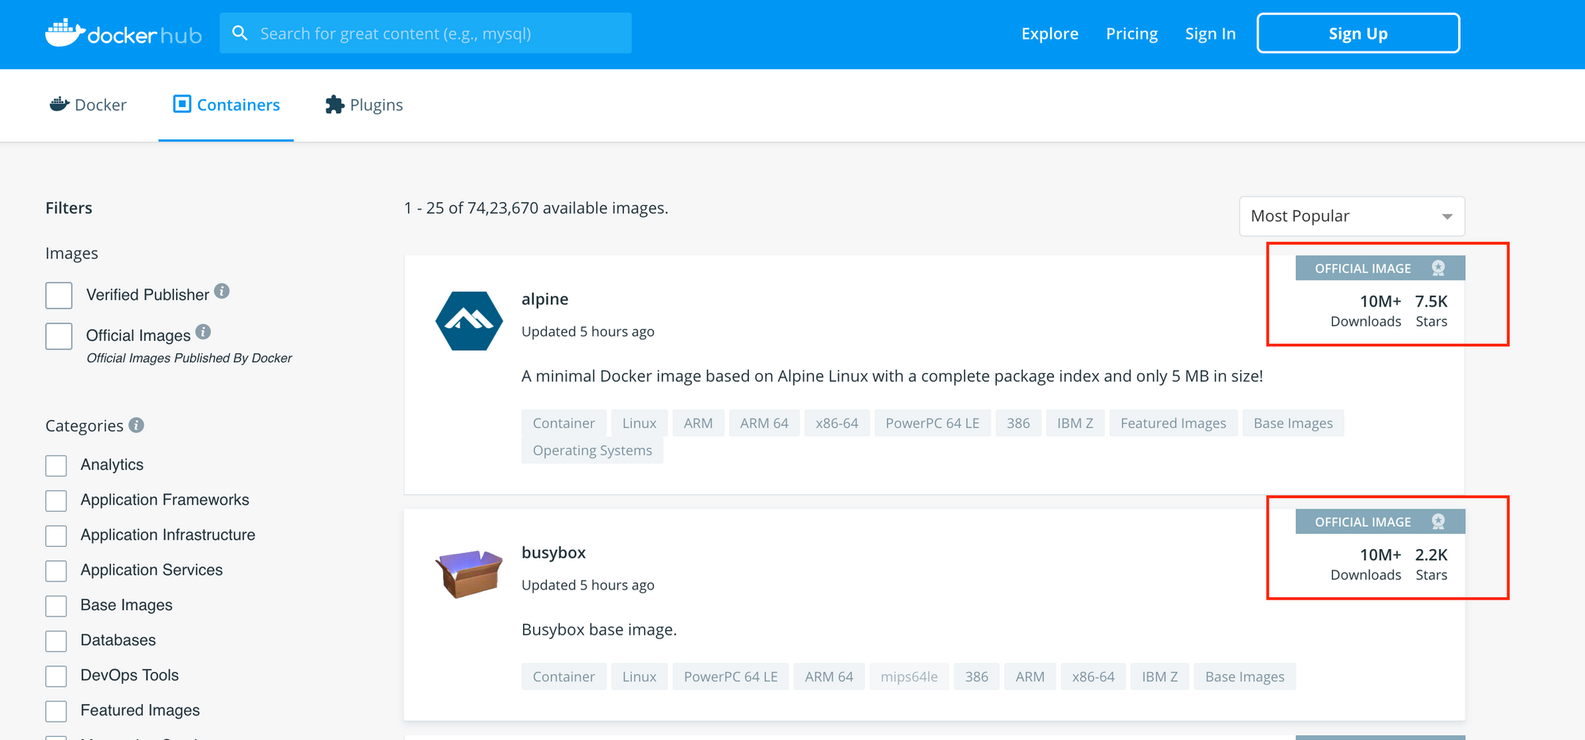Click the search magnifier icon

point(239,33)
